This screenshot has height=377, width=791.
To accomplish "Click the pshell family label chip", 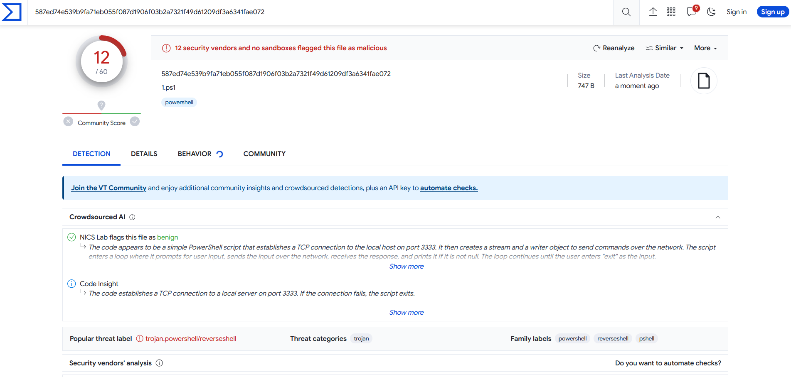I will point(647,339).
